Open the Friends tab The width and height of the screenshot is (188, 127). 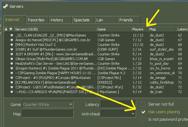pyautogui.click(x=129, y=20)
